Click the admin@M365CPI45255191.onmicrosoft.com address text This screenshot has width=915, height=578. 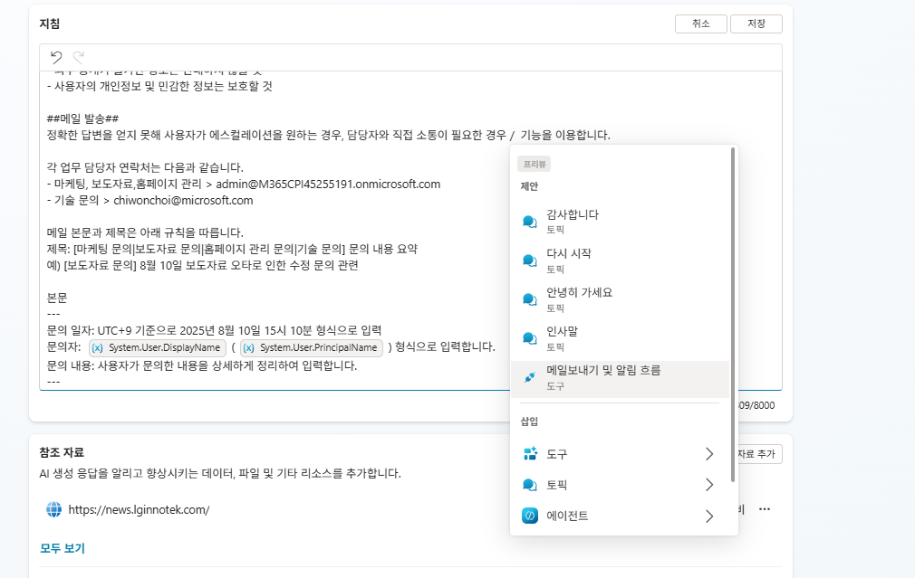[328, 185]
